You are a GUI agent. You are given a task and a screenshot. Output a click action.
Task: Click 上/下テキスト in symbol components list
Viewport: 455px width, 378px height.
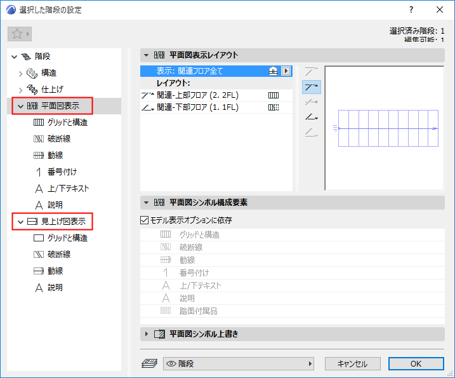point(292,286)
